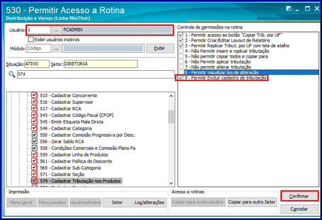The height and width of the screenshot is (220, 322).
Task: Select 561 - Cadastrar Política de Desconto row
Action: click(76, 161)
